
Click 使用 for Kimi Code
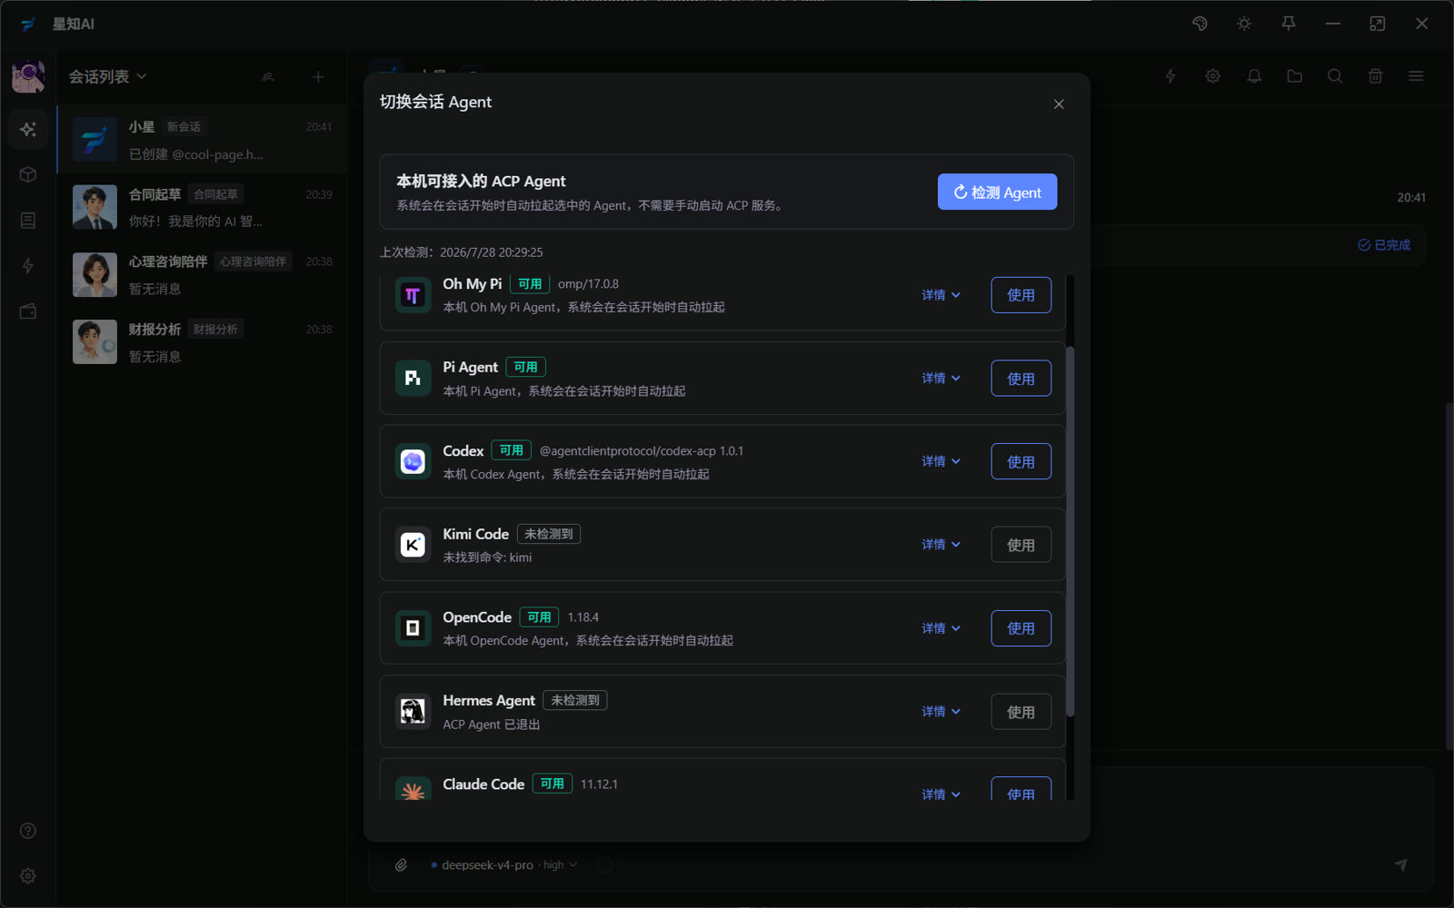(1021, 545)
